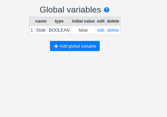Click the Slide variable name cell

coord(41,30)
